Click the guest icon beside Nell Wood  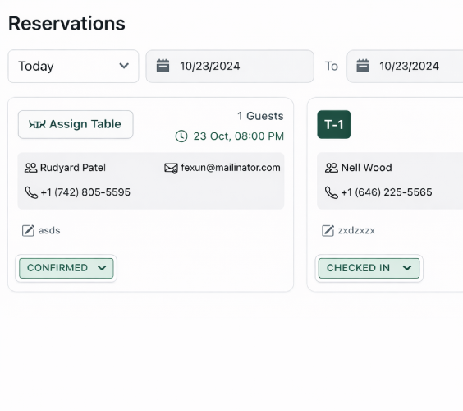pos(332,168)
